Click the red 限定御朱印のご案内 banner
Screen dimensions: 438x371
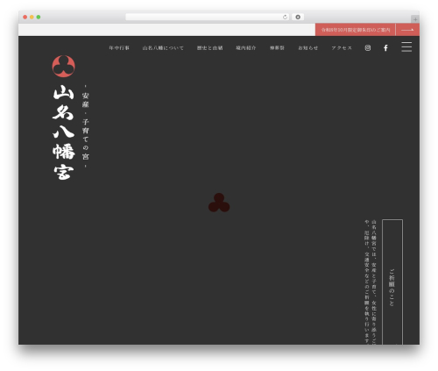pos(356,30)
